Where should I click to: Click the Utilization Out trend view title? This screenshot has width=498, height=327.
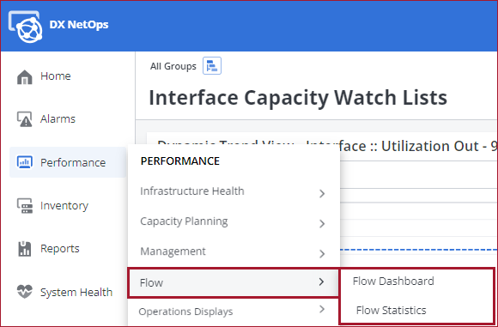coord(327,147)
